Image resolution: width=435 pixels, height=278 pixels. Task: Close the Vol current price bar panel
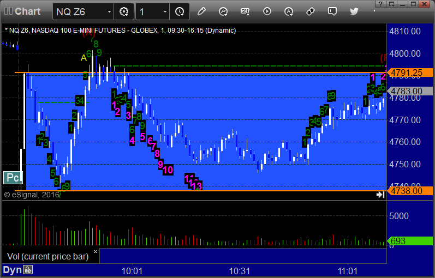96,252
